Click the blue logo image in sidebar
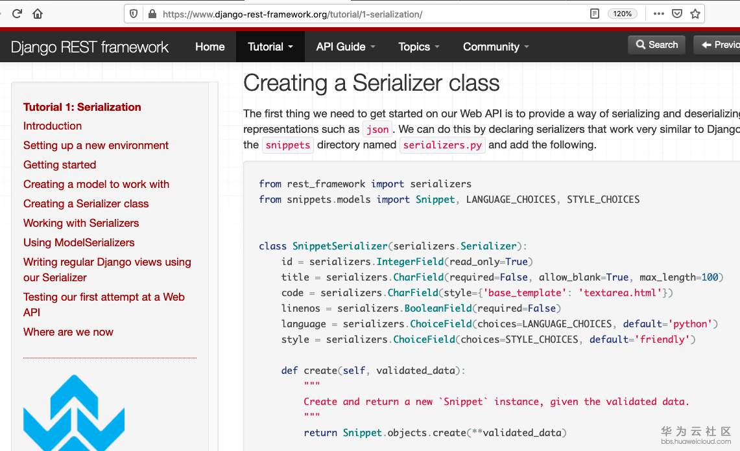740x451 pixels. (74, 413)
